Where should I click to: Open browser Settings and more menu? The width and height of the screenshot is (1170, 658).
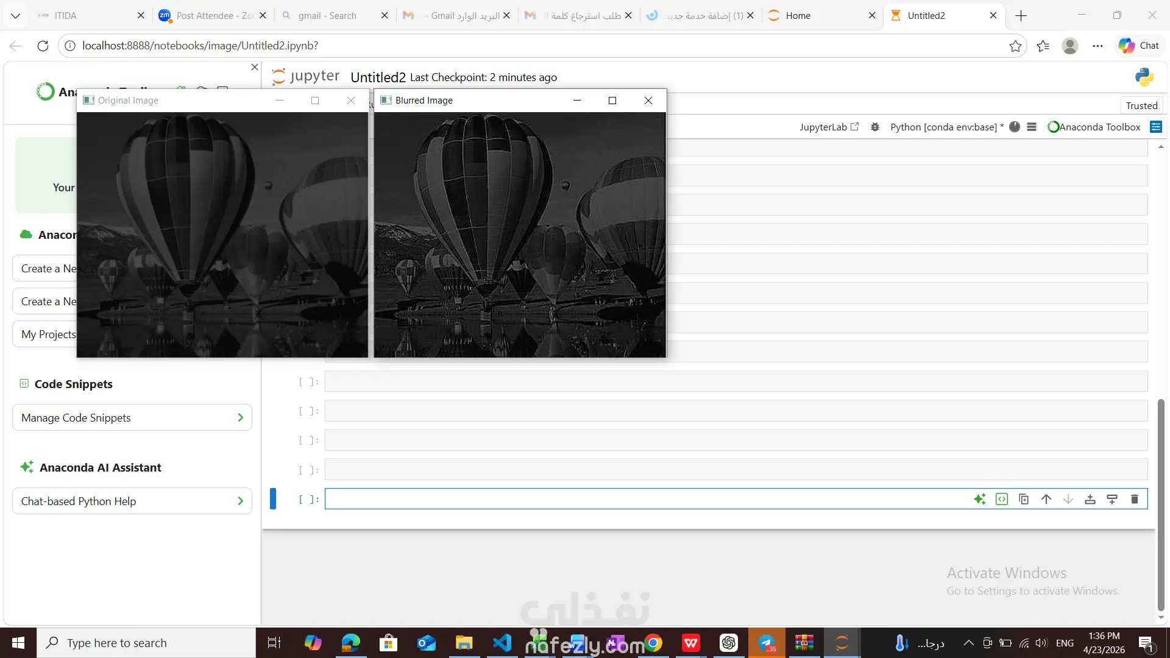tap(1097, 46)
